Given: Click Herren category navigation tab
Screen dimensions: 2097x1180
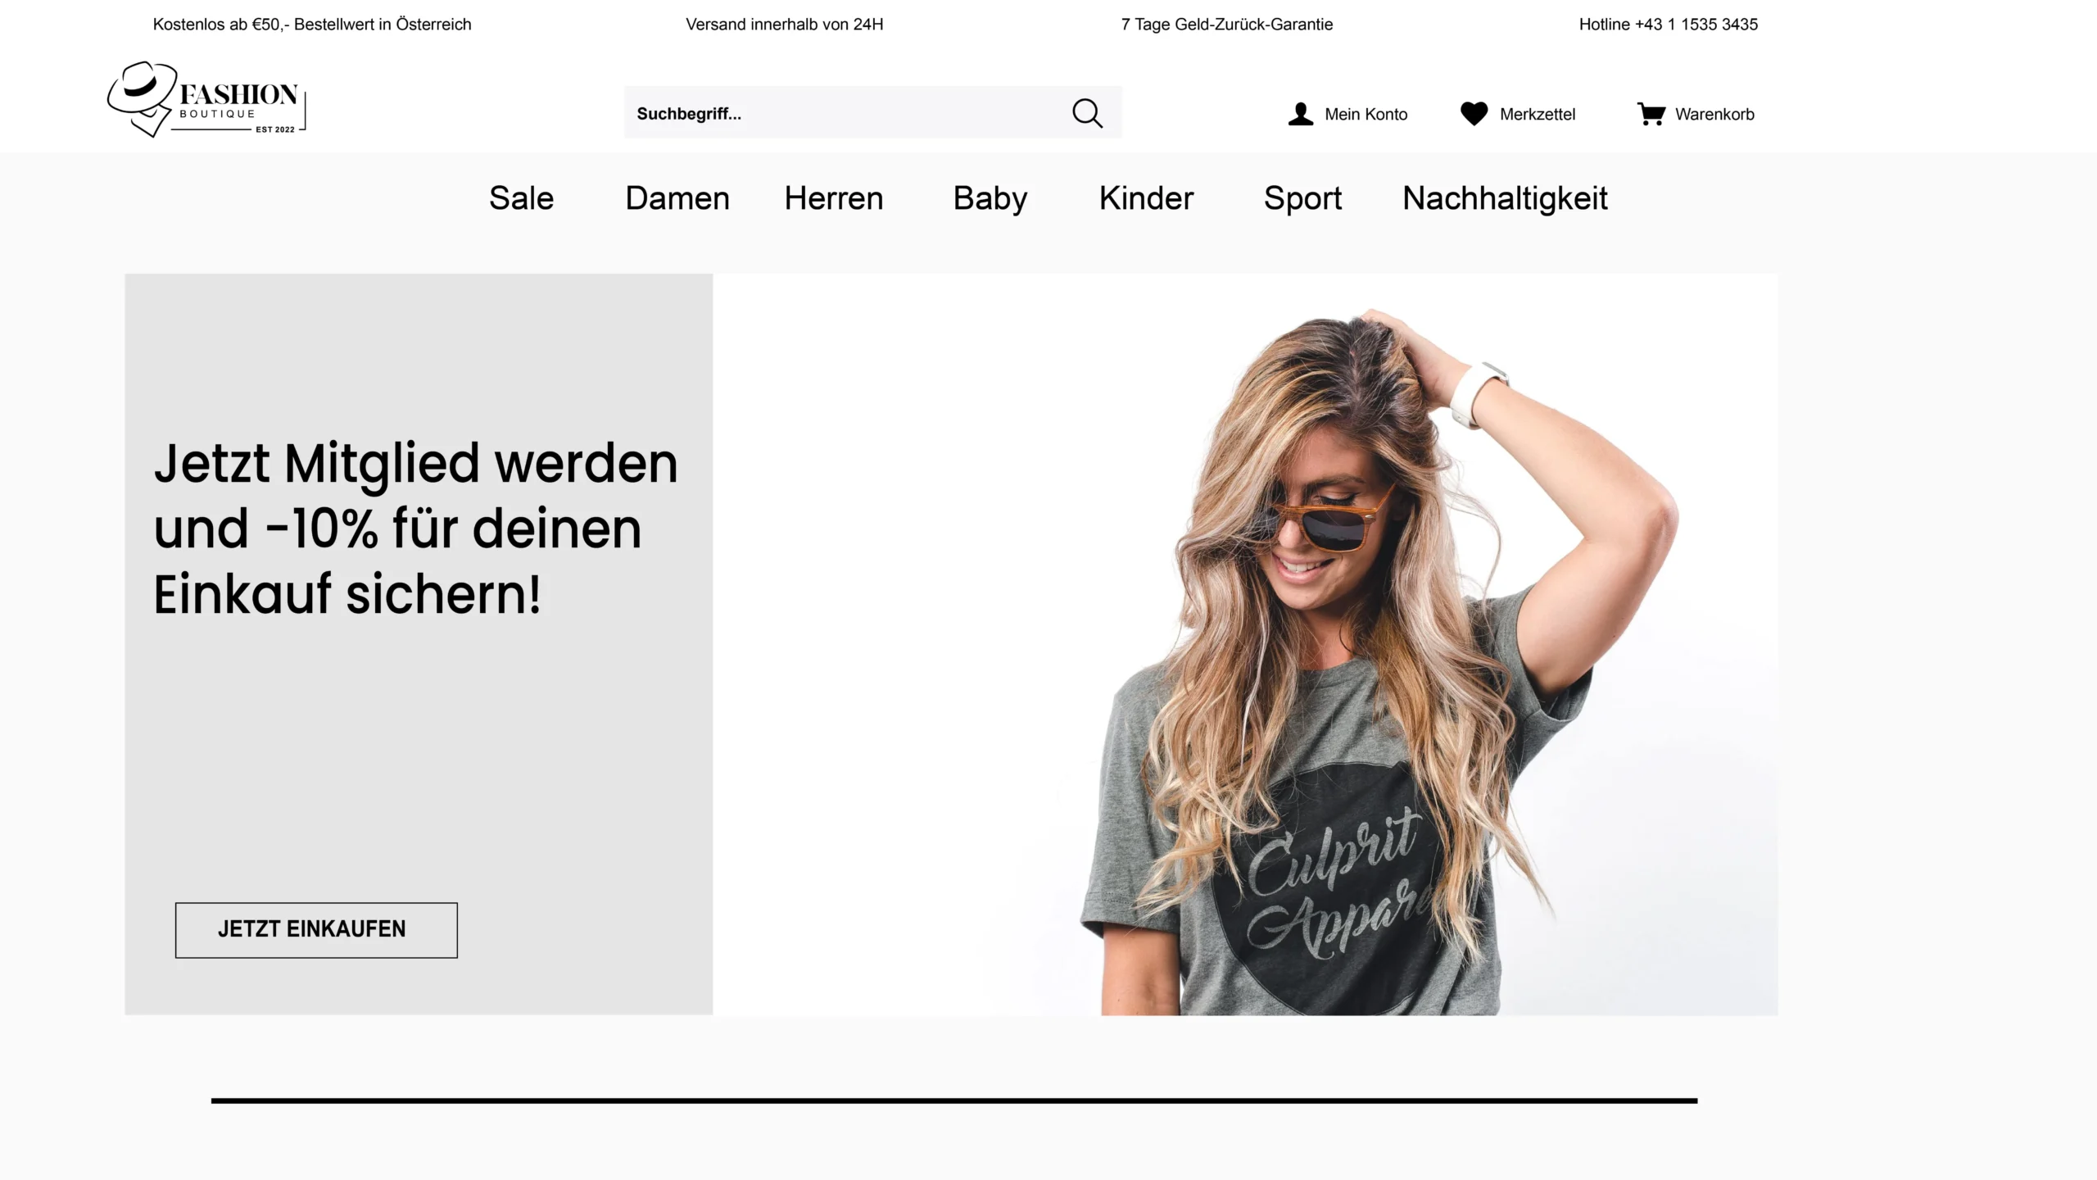Looking at the screenshot, I should [x=834, y=197].
